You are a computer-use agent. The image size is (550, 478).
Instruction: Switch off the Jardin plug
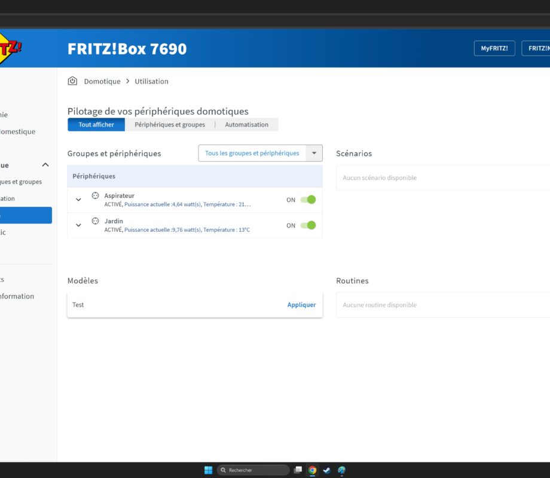click(x=308, y=225)
